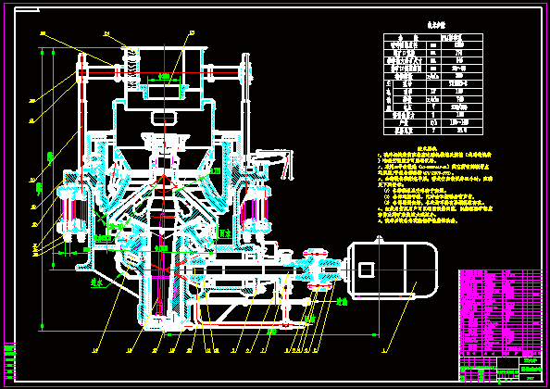Select the feed hopper opening atop the crusher

(x=164, y=92)
